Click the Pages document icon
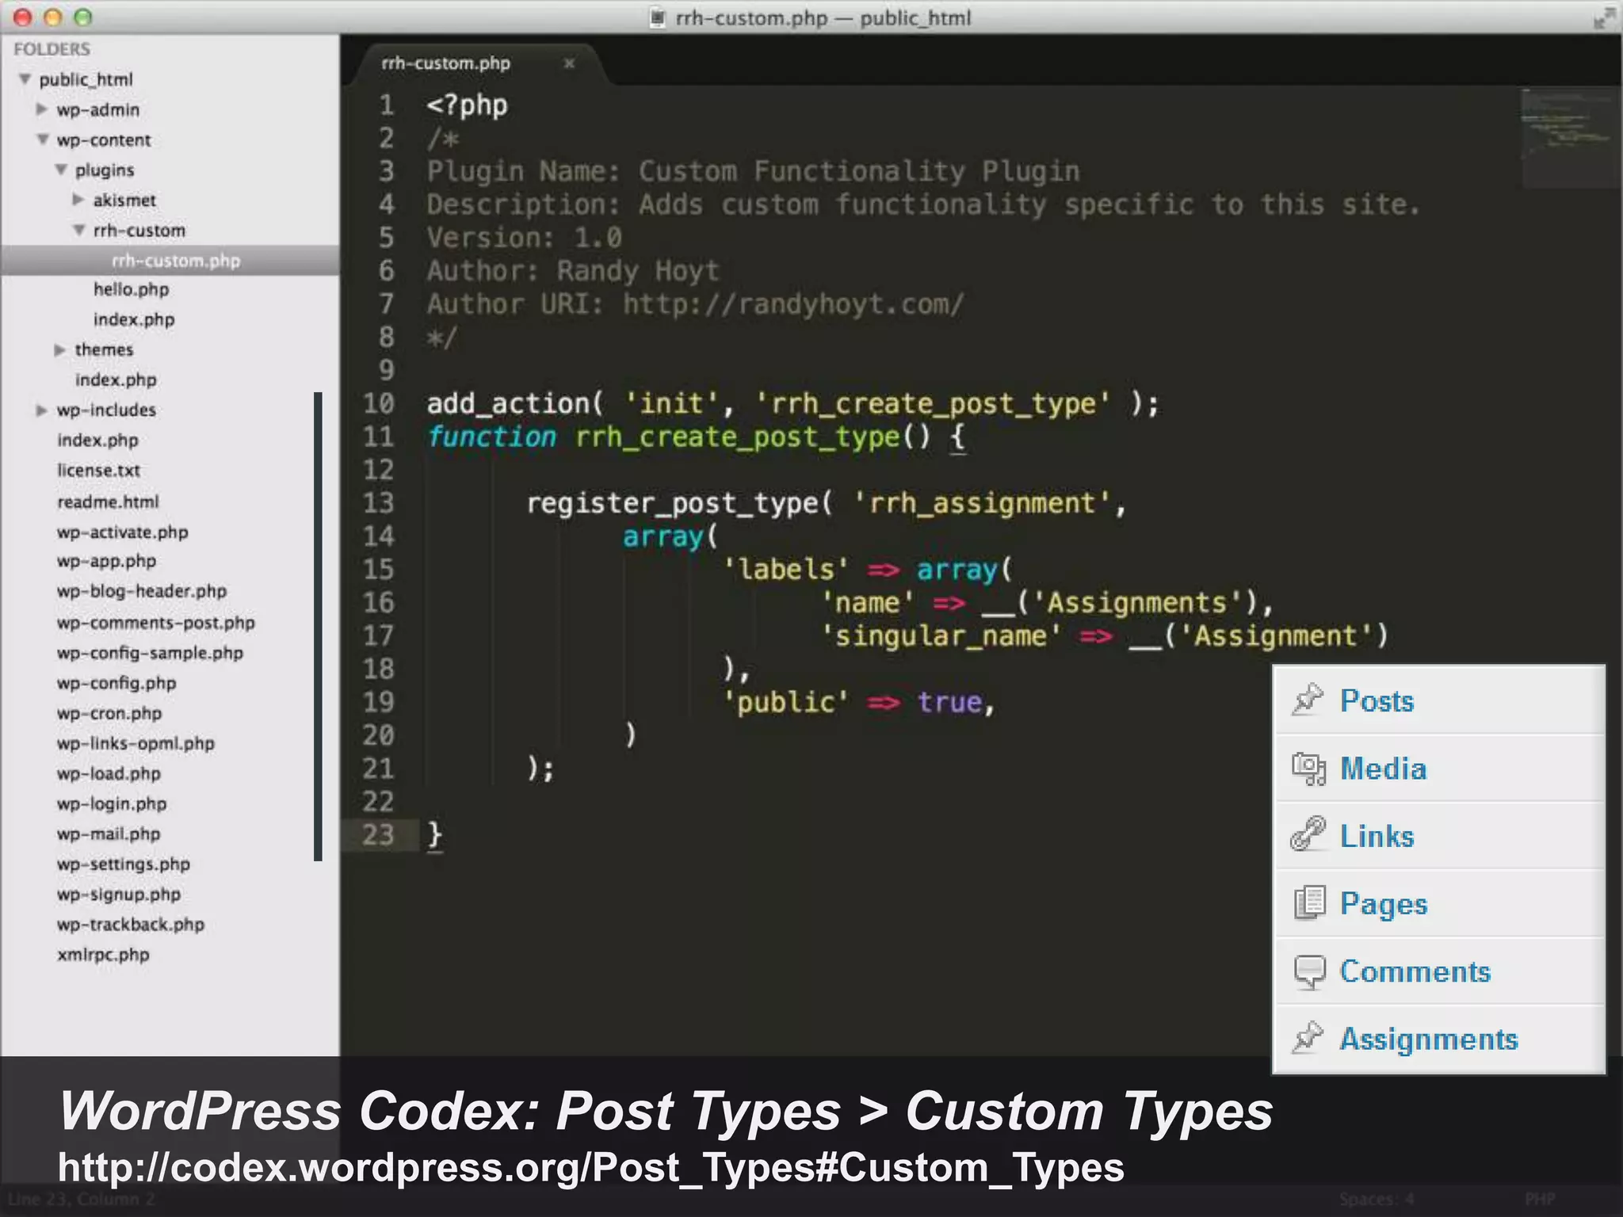The width and height of the screenshot is (1623, 1217). pos(1309,902)
